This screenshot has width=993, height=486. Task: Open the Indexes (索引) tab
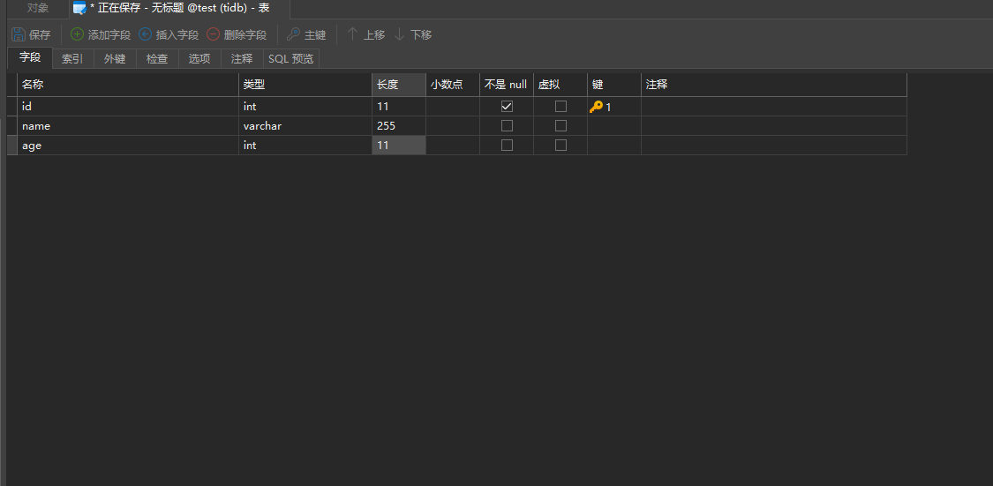tap(72, 59)
